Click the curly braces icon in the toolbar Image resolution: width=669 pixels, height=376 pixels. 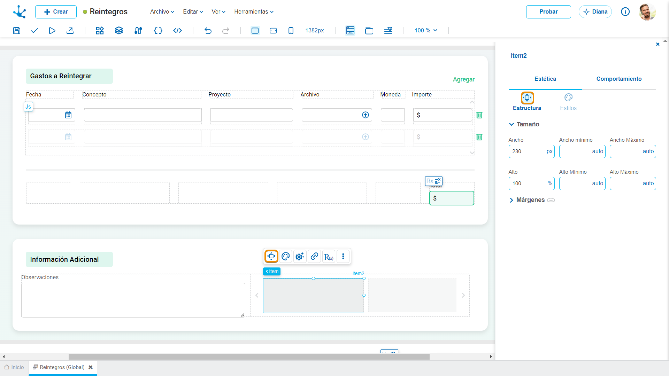point(158,31)
